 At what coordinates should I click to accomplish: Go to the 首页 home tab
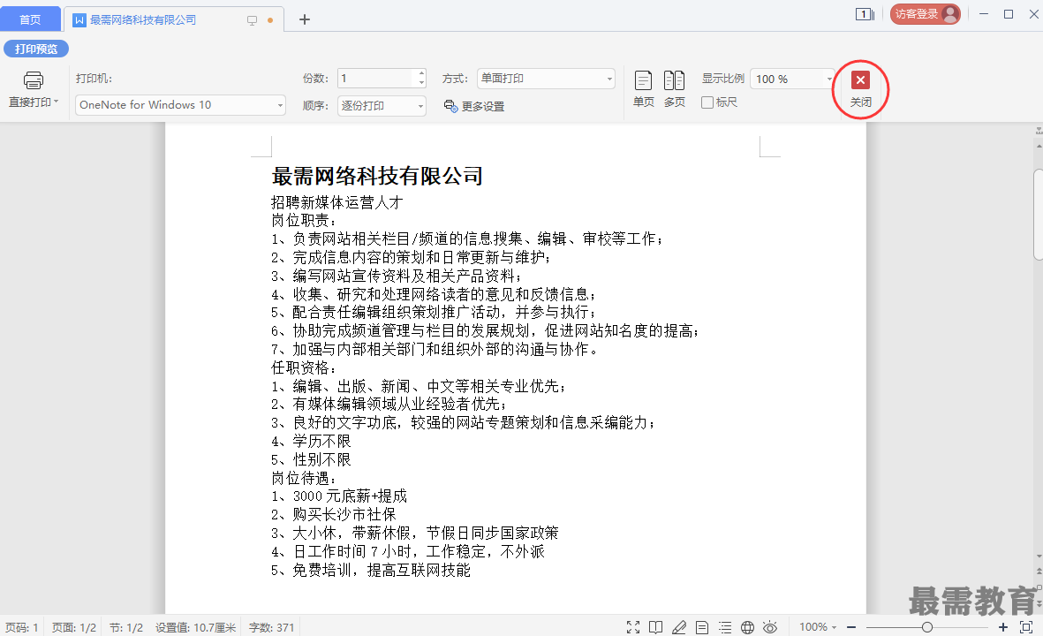(30, 20)
